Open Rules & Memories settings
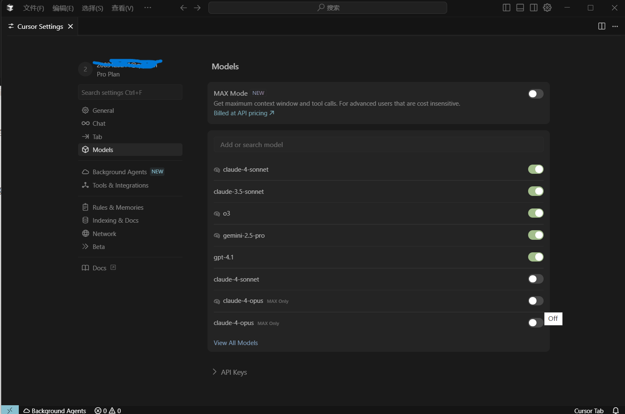 pos(130,207)
